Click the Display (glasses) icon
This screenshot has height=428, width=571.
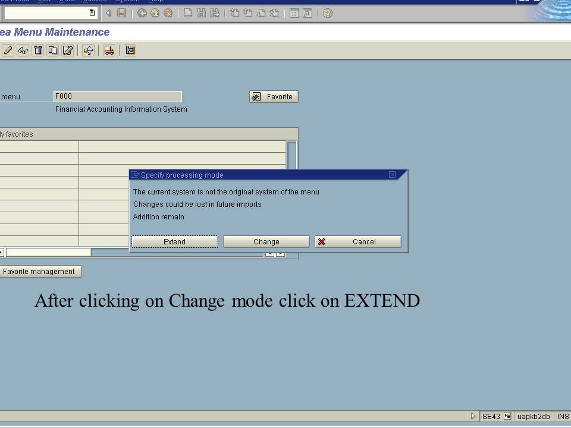23,50
